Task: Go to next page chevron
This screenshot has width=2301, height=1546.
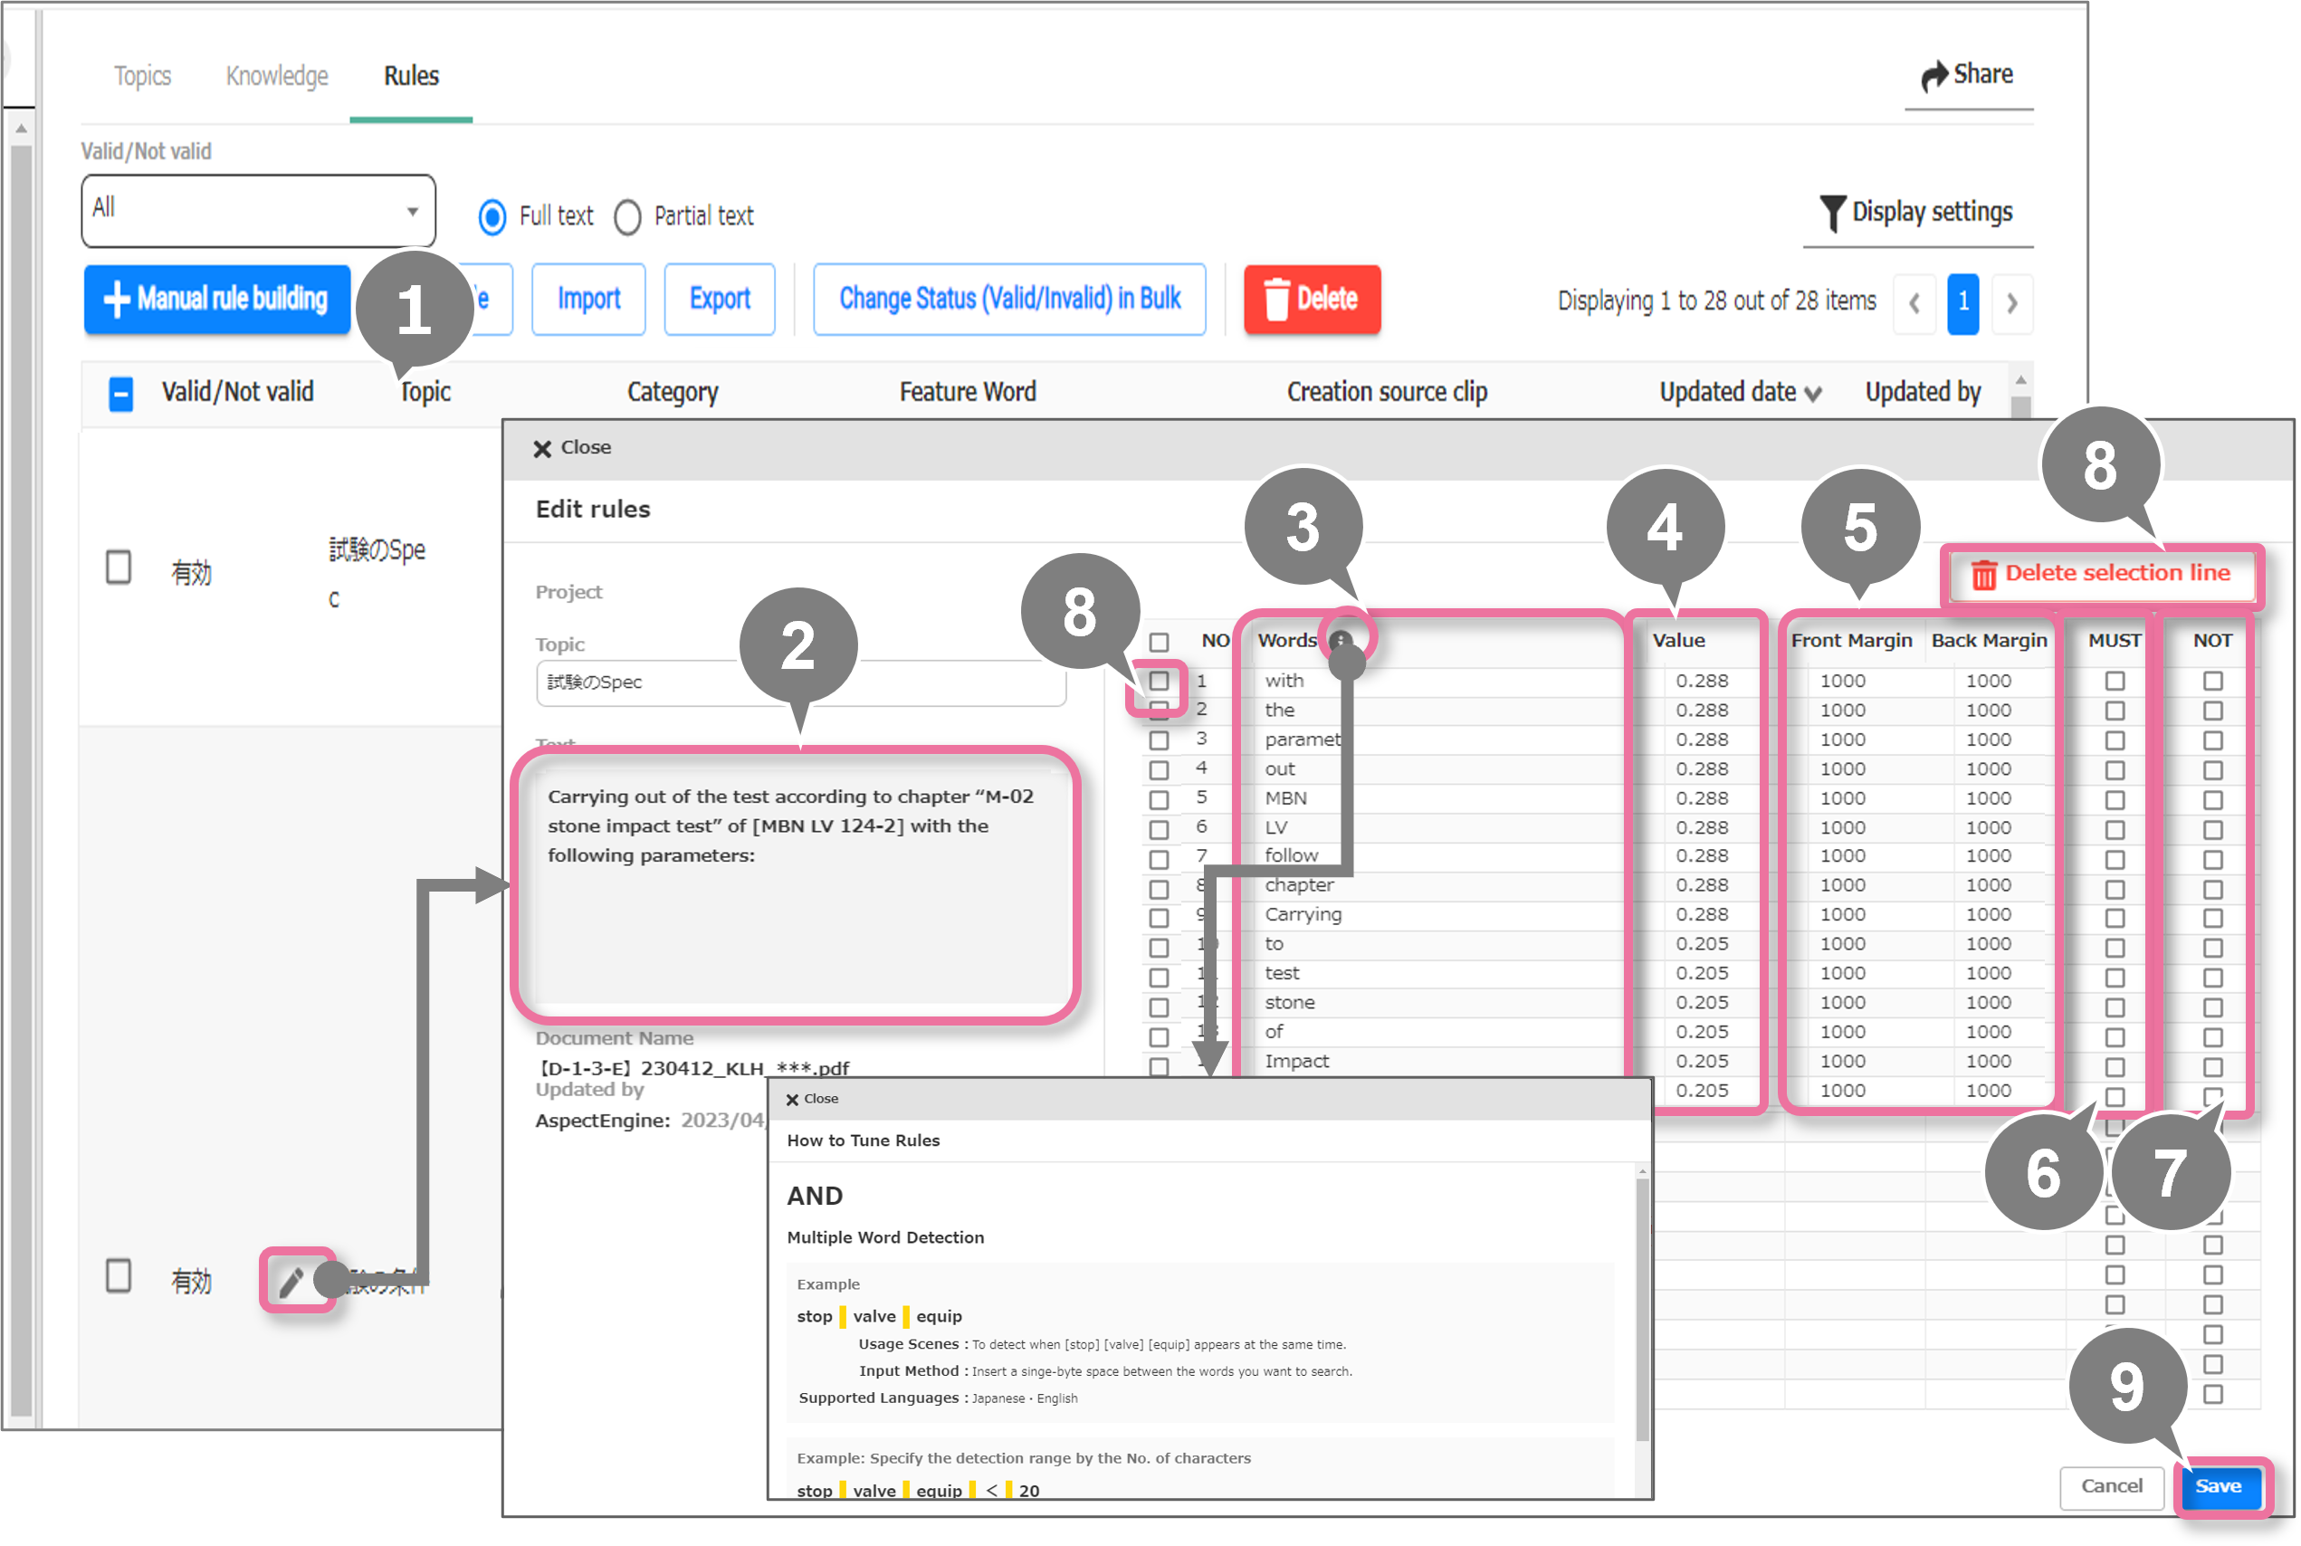Action: pos(2011,302)
